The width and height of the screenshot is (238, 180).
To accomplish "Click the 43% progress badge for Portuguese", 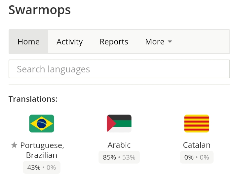I will click(x=34, y=167).
